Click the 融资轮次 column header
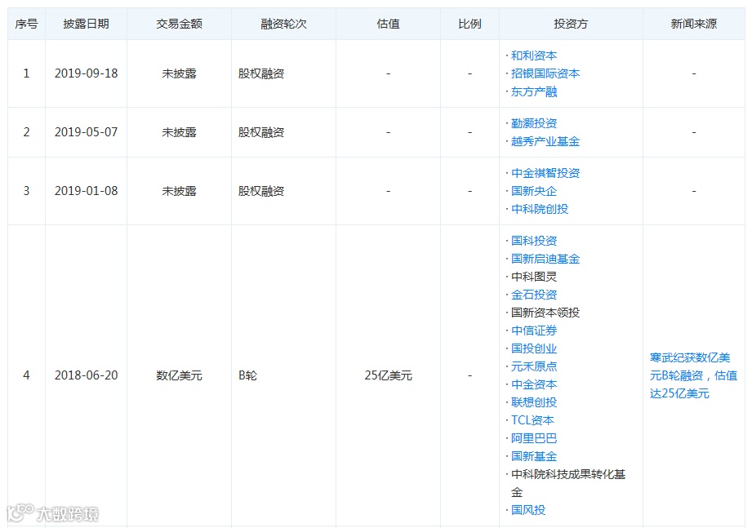 [283, 24]
